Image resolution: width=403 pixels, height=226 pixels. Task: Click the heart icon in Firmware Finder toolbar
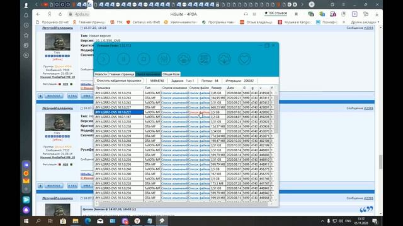click(x=244, y=59)
